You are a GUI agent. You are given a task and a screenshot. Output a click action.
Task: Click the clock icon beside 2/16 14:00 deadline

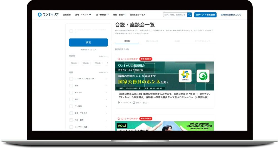(x=119, y=118)
